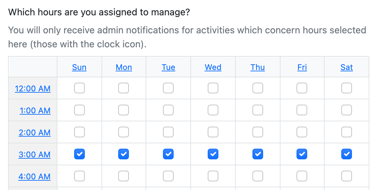The height and width of the screenshot is (190, 376).
Task: Uncheck the Sunday 3:00 AM checkbox
Action: pyautogui.click(x=79, y=154)
